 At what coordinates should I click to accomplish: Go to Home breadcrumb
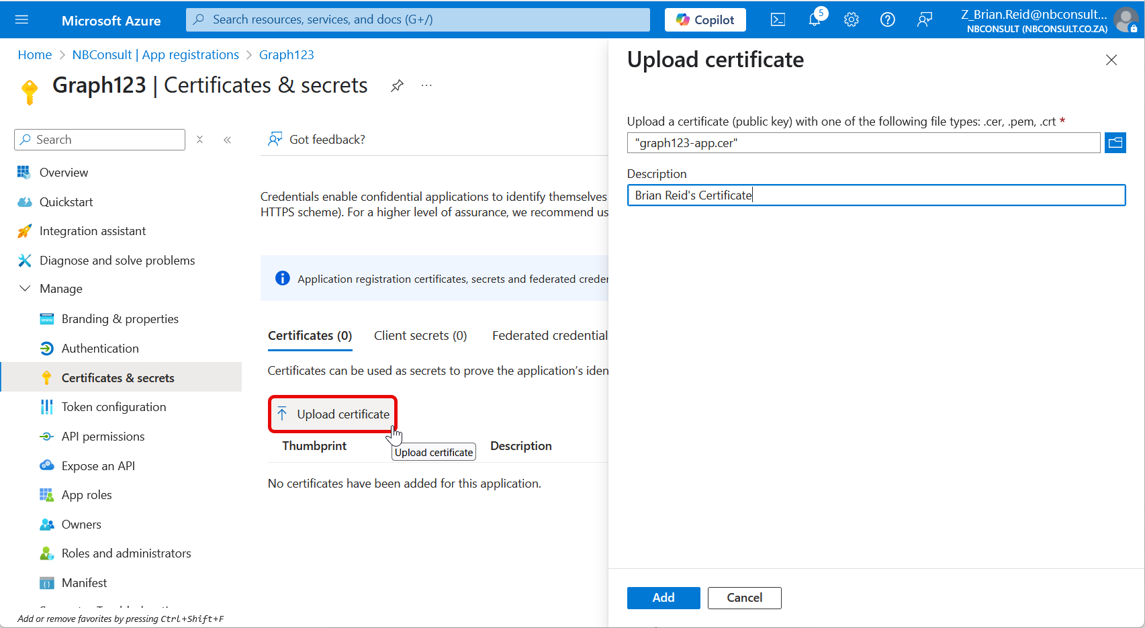(x=35, y=55)
